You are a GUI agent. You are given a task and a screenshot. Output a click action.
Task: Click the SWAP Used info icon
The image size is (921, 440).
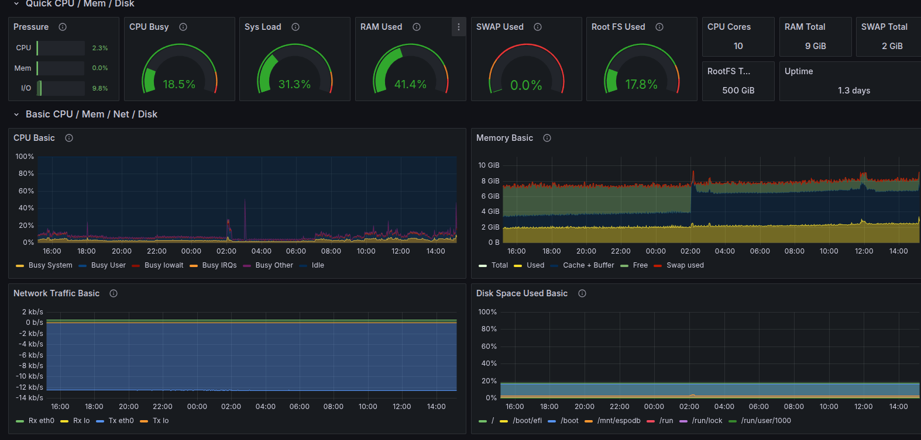click(x=538, y=27)
